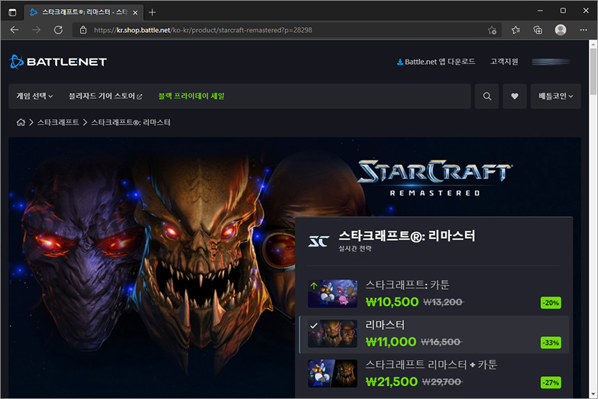The image size is (598, 399).
Task: Select the 스타크래프트: 카툰 option
Action: [435, 294]
